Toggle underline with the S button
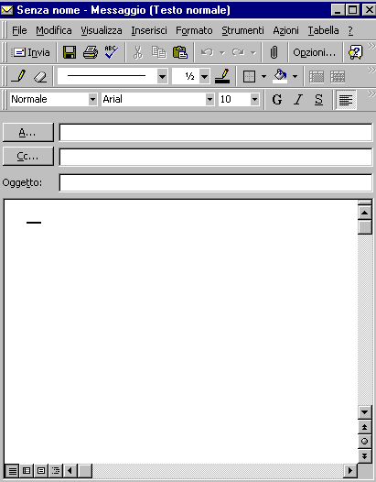 pos(319,99)
